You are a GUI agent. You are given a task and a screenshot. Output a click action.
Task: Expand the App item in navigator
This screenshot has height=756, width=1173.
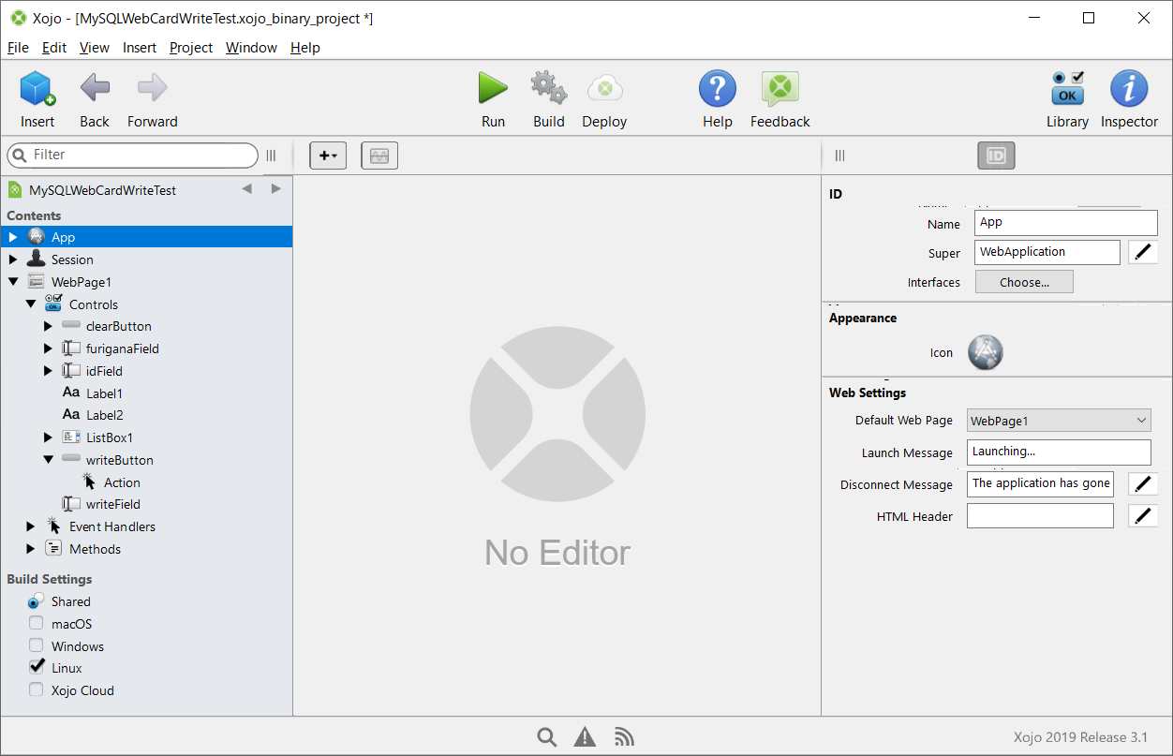(13, 237)
